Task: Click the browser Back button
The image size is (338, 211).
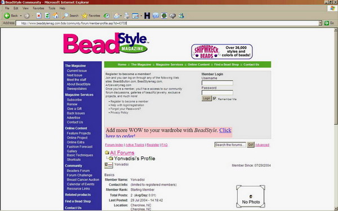Action: click(11, 16)
